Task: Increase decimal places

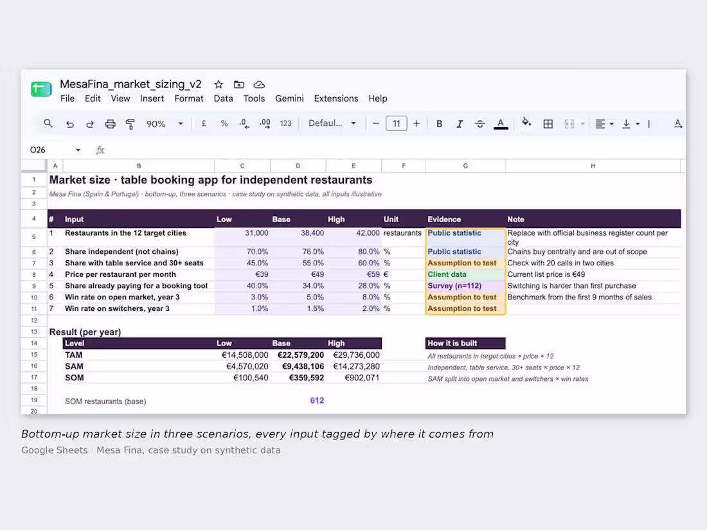Action: pyautogui.click(x=265, y=123)
